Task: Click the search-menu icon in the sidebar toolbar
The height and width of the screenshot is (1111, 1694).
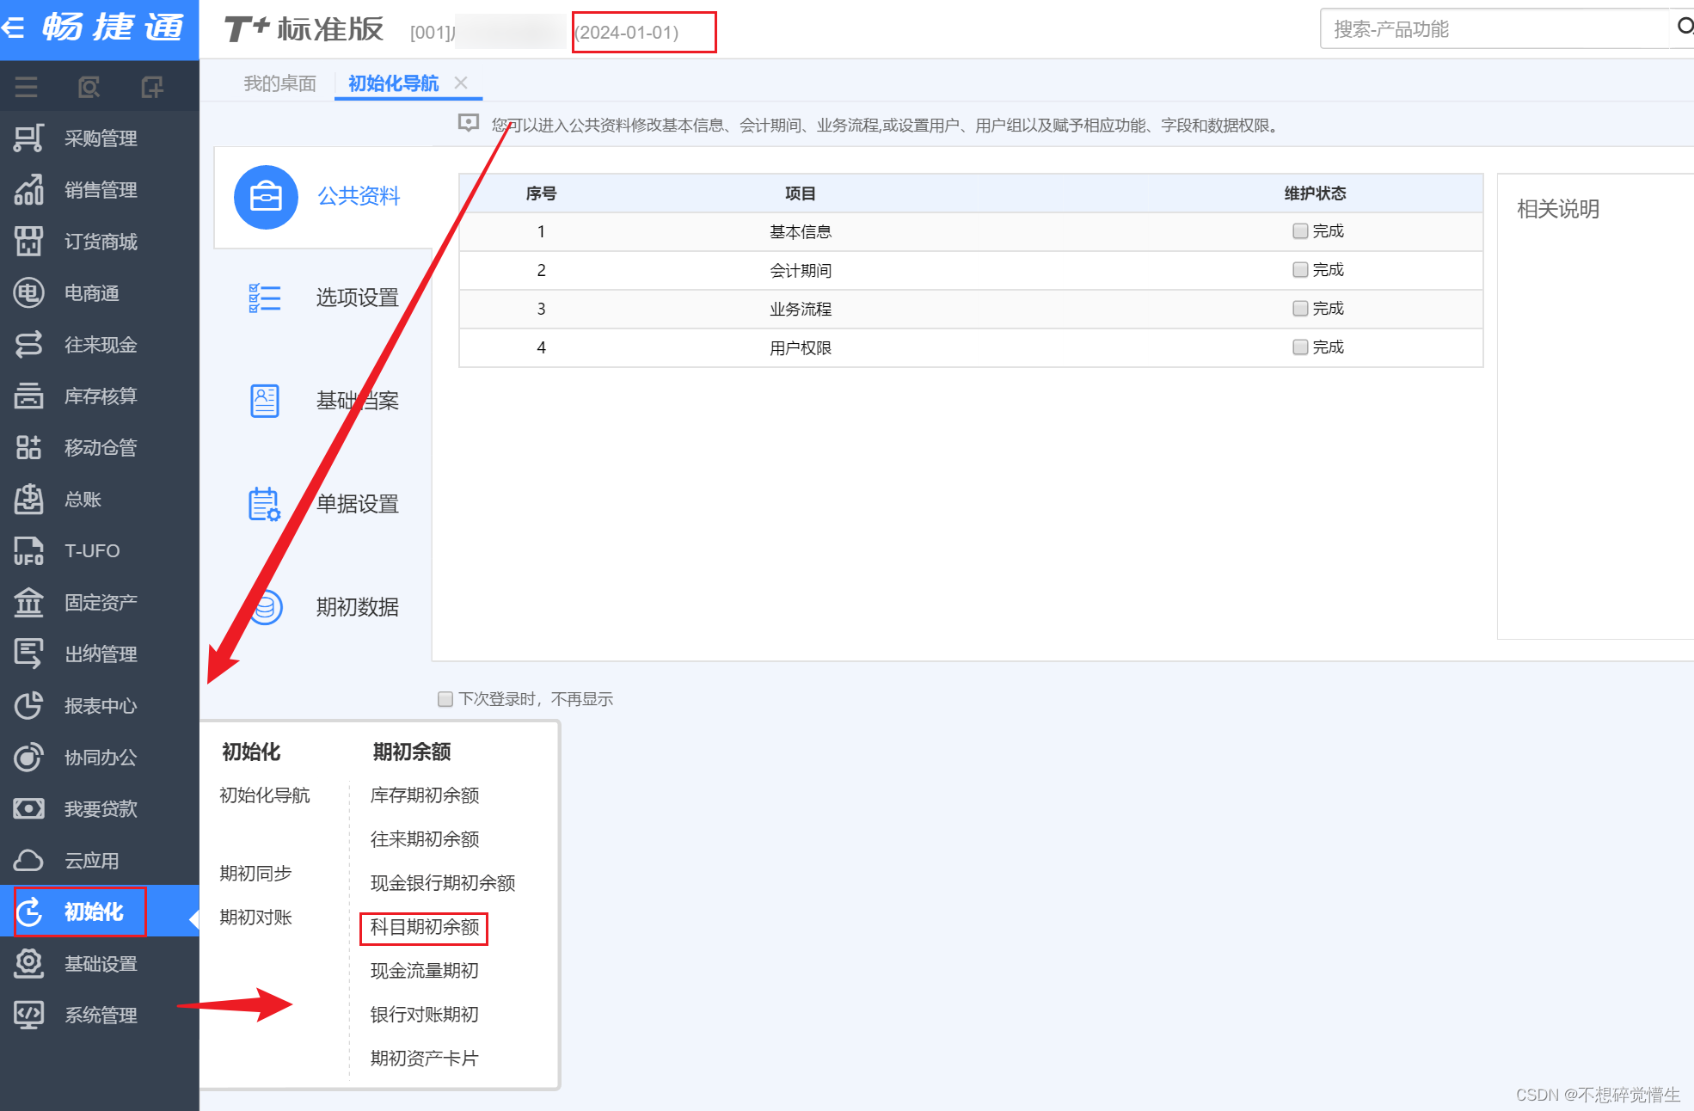Action: point(89,87)
